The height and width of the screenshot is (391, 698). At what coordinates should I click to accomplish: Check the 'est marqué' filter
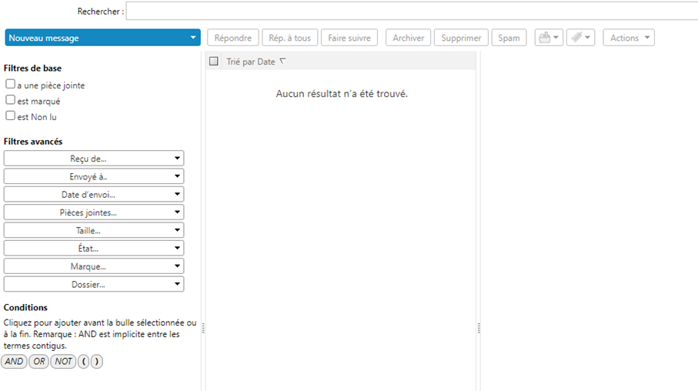point(11,100)
